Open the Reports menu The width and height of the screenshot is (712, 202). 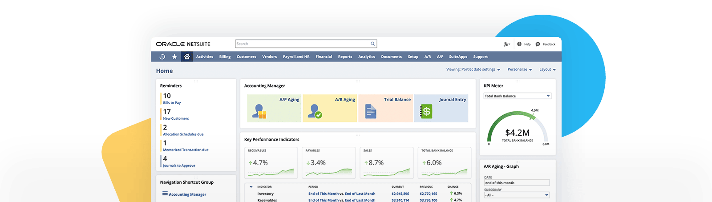[x=345, y=57]
